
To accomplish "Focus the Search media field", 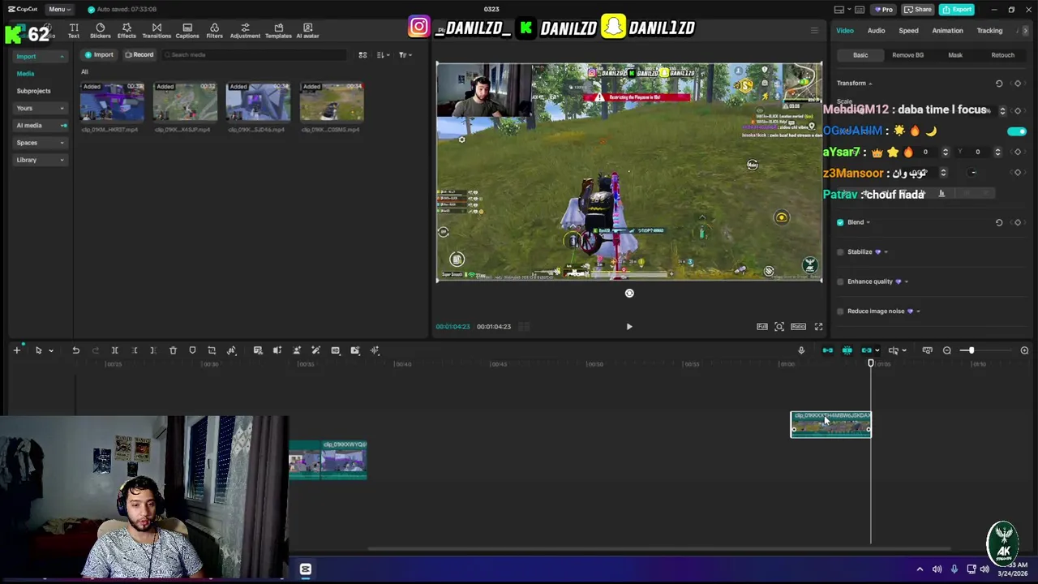I will coord(255,54).
